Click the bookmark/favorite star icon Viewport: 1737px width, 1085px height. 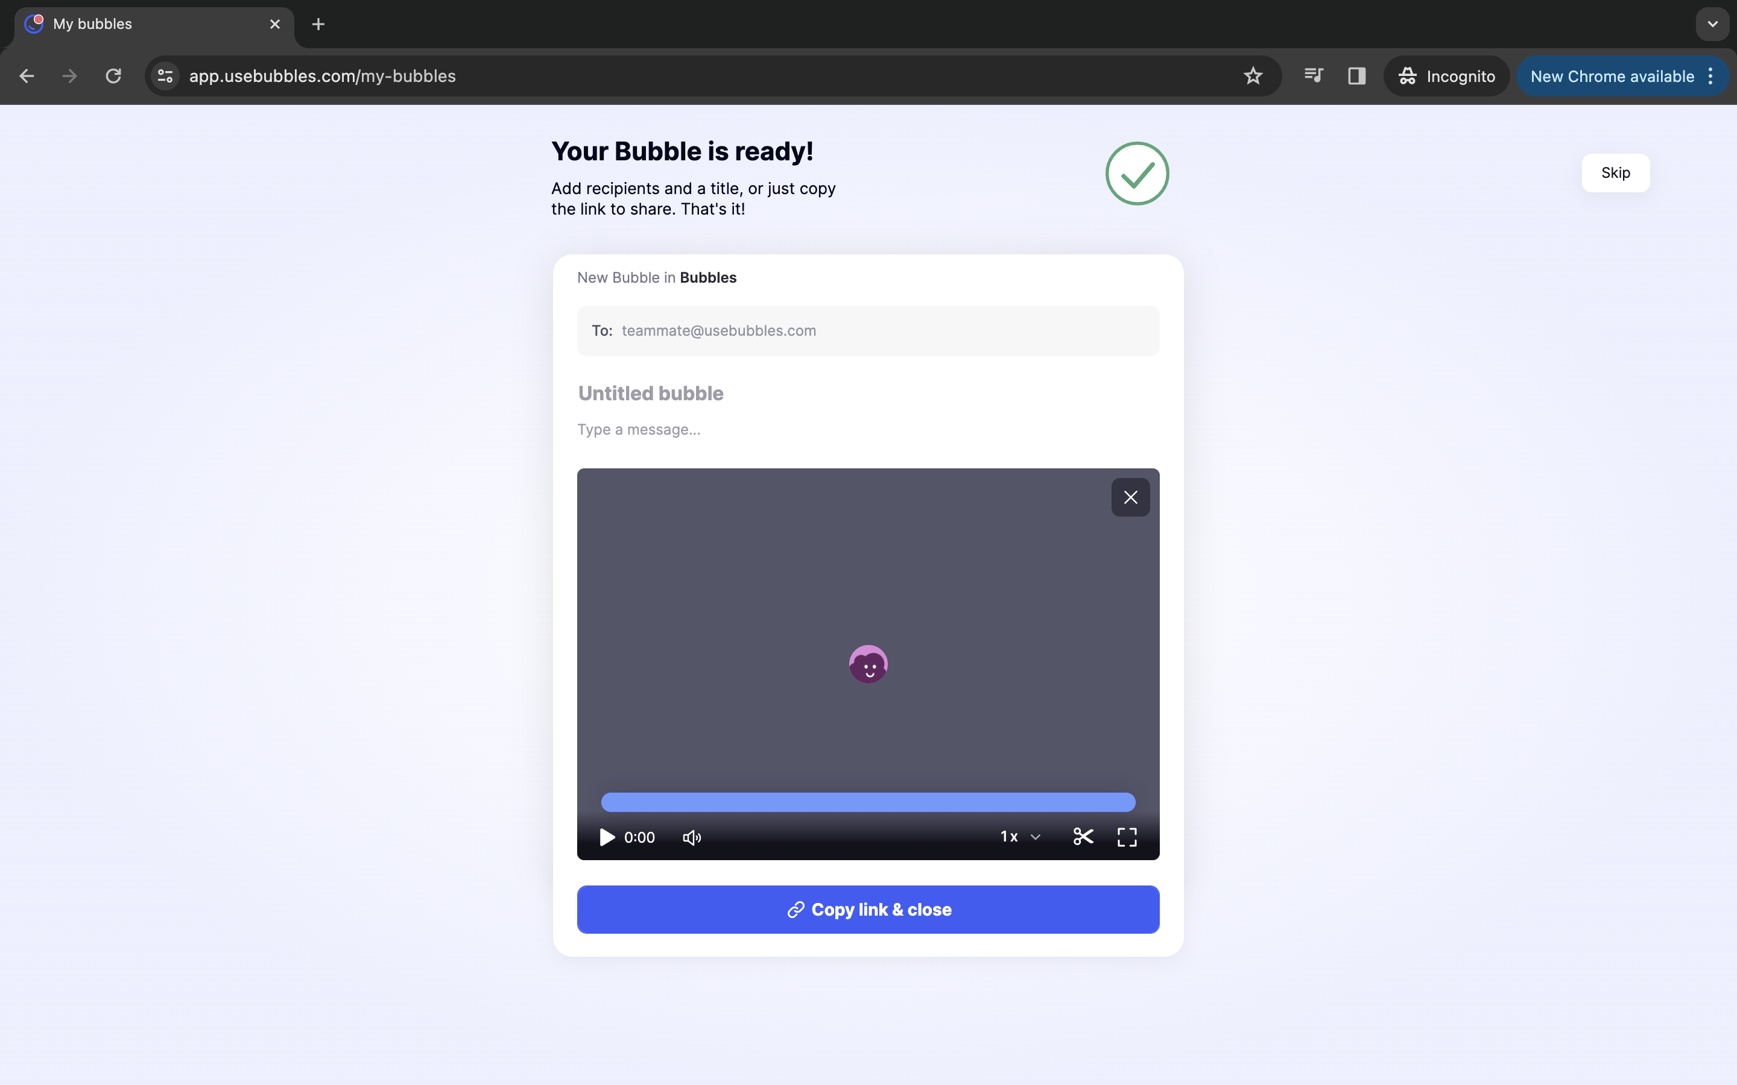(x=1254, y=75)
